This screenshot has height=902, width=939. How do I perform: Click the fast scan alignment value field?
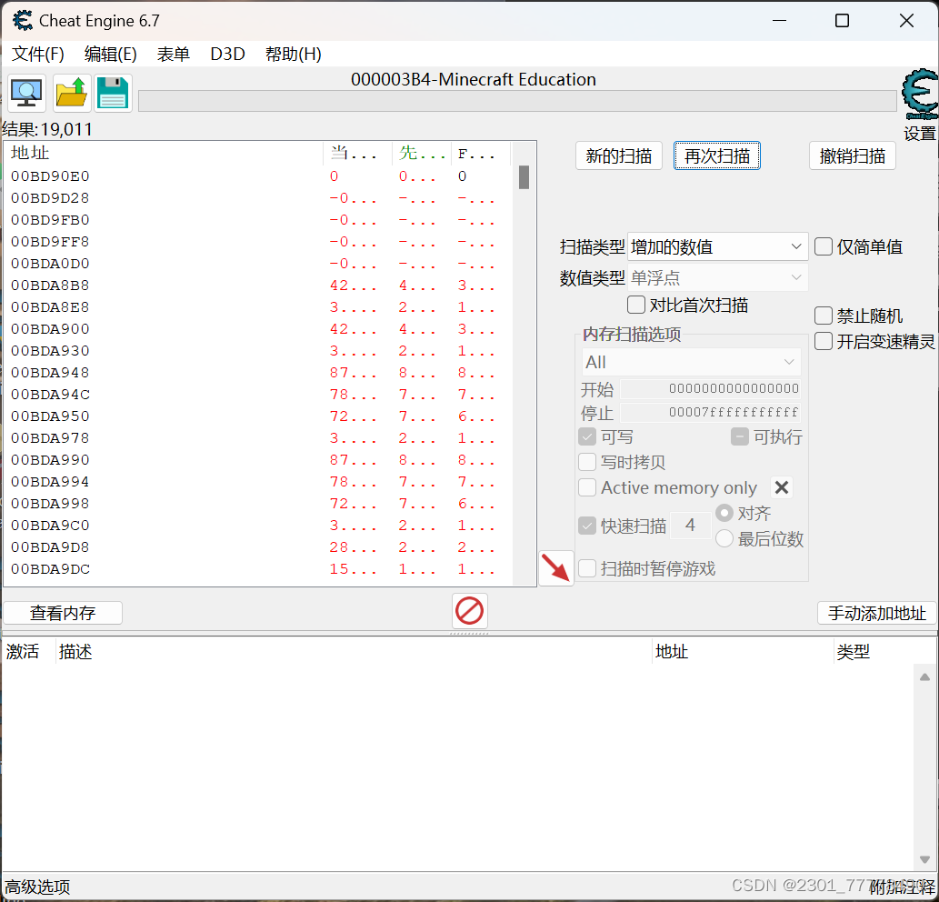tap(691, 526)
